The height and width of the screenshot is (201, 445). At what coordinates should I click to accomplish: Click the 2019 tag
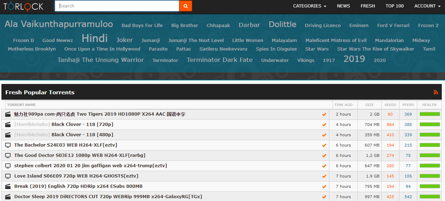[x=354, y=59]
